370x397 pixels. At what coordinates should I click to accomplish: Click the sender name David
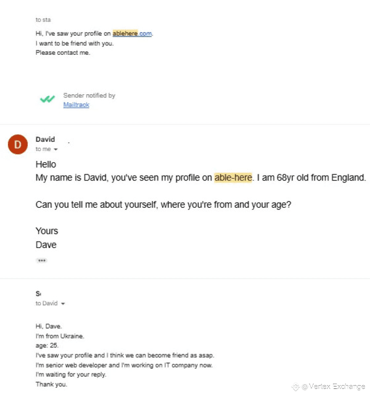point(46,139)
